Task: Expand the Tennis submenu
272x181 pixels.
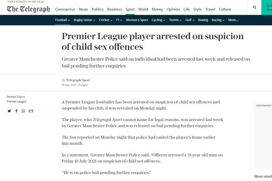Action: (175, 20)
